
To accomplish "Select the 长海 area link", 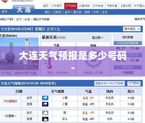I will pos(96,12).
